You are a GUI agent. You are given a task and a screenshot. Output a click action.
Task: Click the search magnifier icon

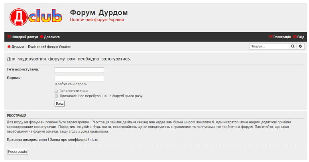click(x=293, y=47)
